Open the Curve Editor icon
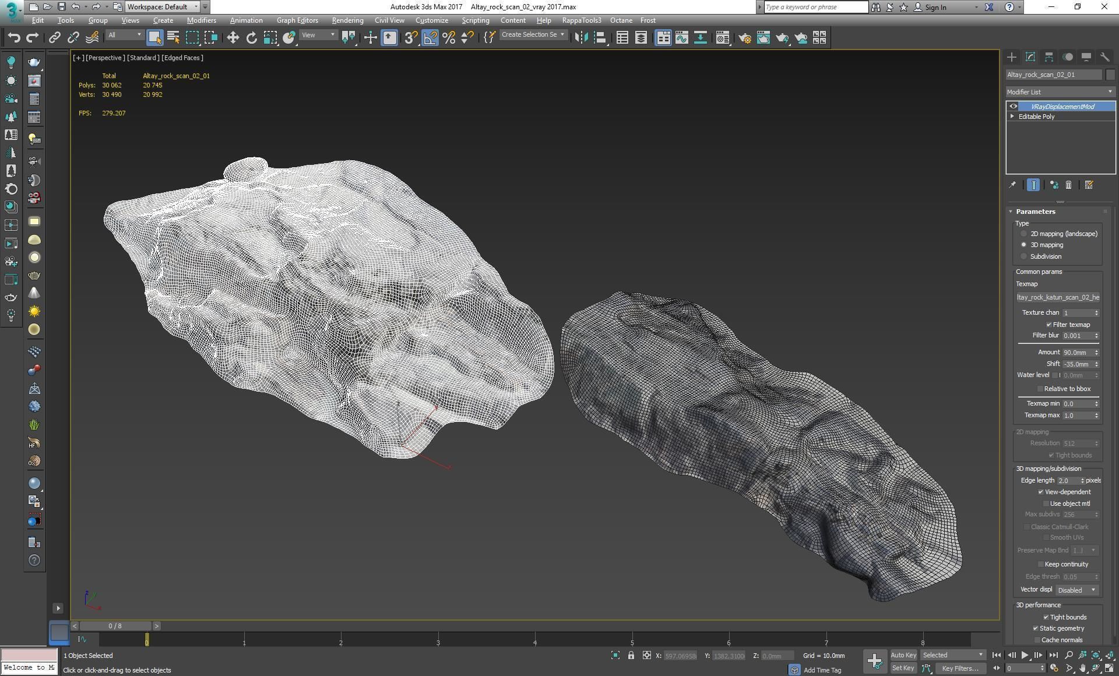This screenshot has width=1119, height=676. [681, 38]
